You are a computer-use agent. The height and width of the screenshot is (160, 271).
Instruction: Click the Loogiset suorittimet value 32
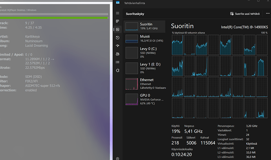[247, 139]
